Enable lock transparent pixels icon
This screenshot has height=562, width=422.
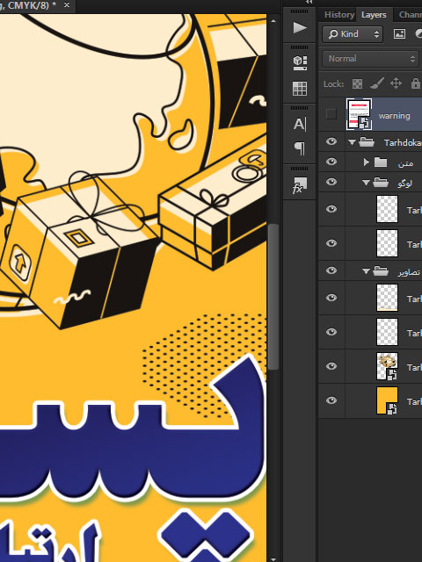point(357,84)
